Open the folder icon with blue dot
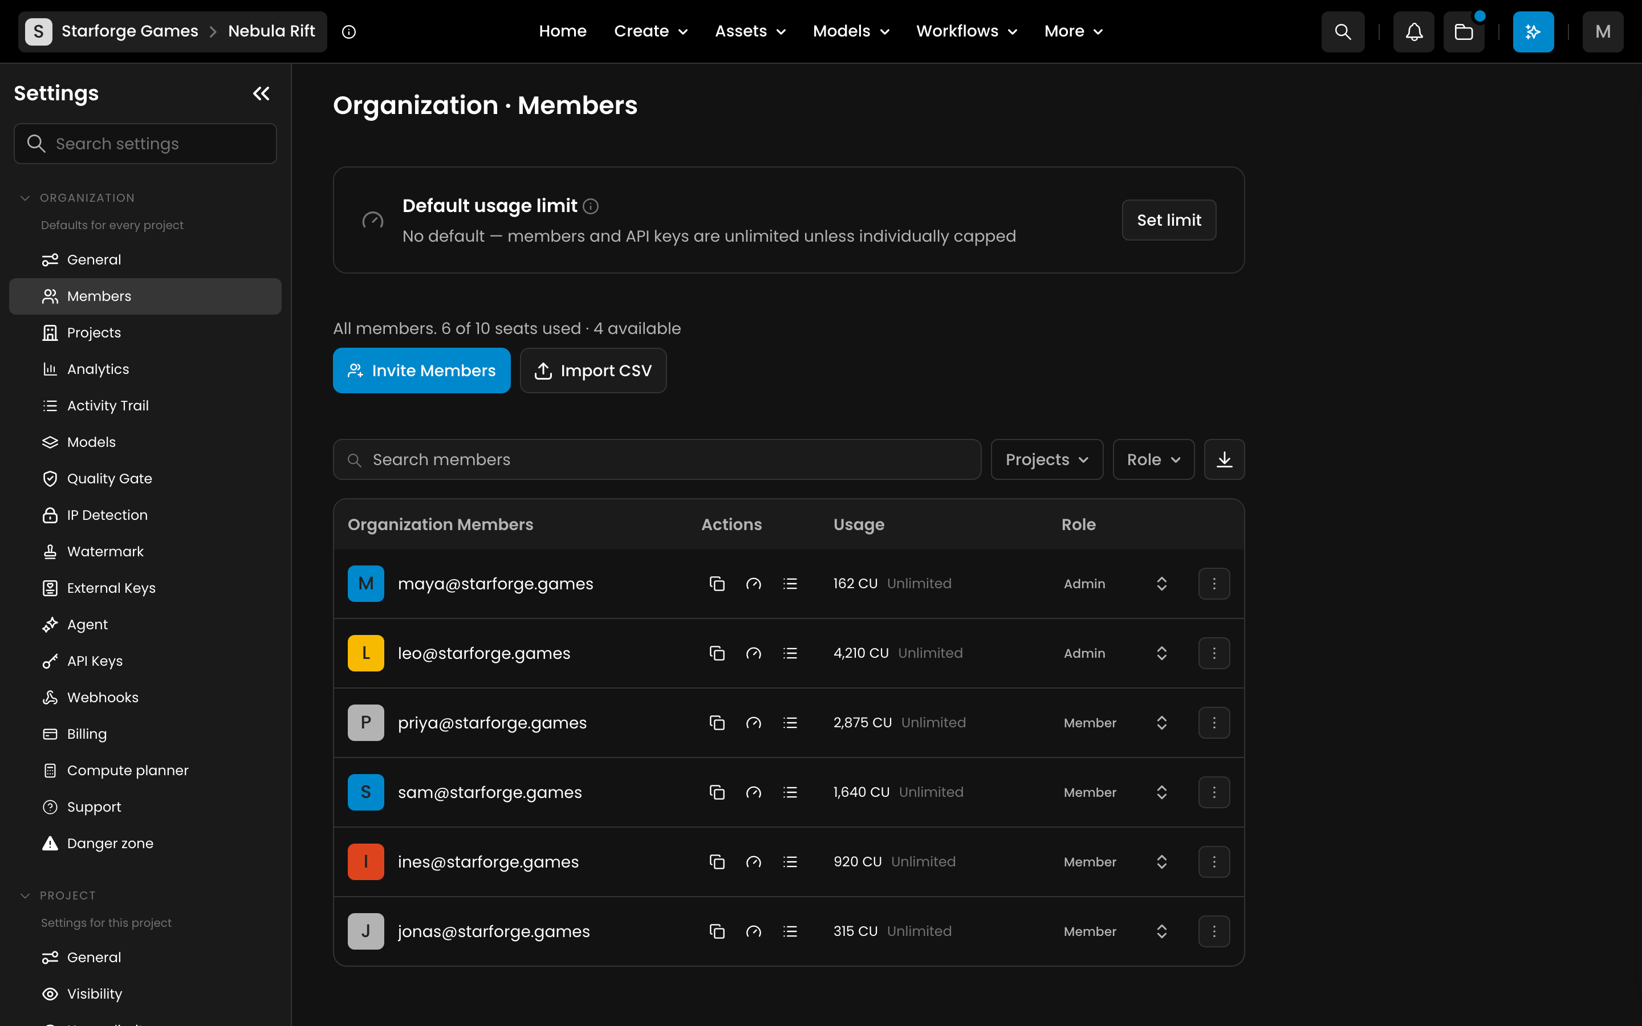The height and width of the screenshot is (1026, 1642). tap(1464, 31)
